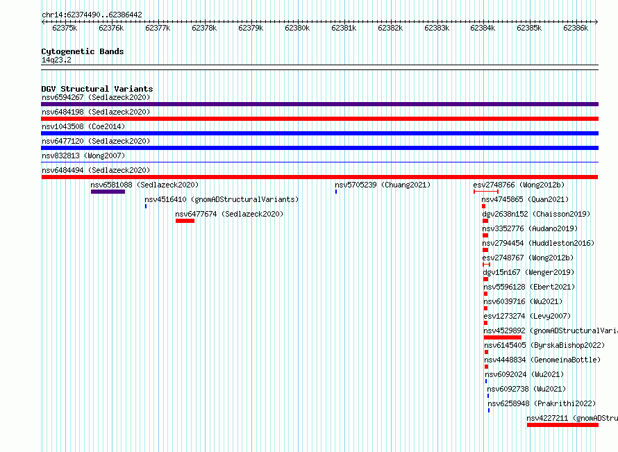The width and height of the screenshot is (618, 452).
Task: Click the red nsv6477674 variant bar
Action: 185,221
